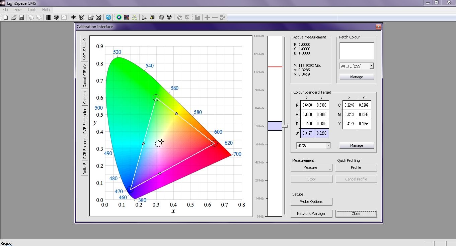Open the sRGB colour standard dropdown
Screen dimensions: 456x246
point(328,145)
